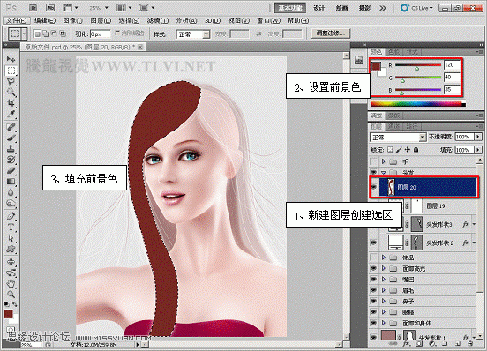The width and height of the screenshot is (487, 351).
Task: Select the History Brush tool
Action: [x=11, y=160]
